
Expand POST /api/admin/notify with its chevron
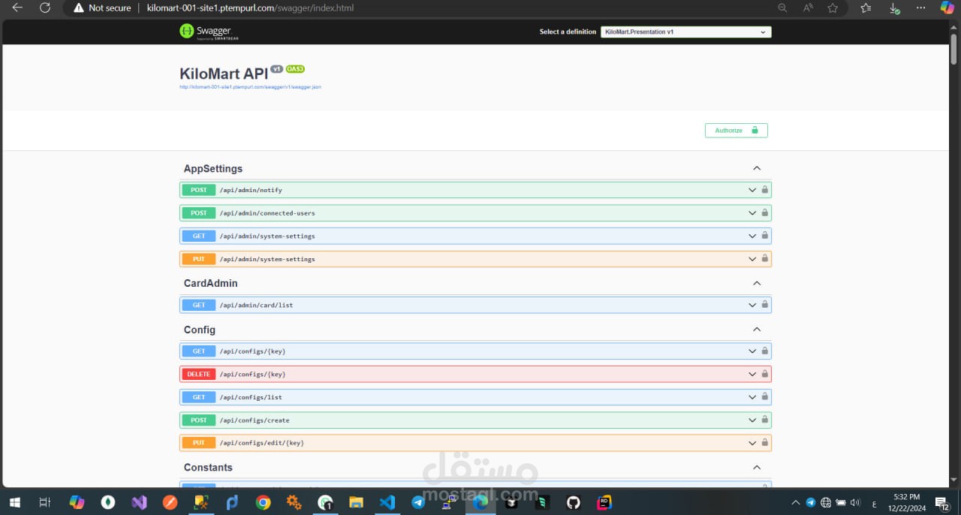tap(752, 190)
